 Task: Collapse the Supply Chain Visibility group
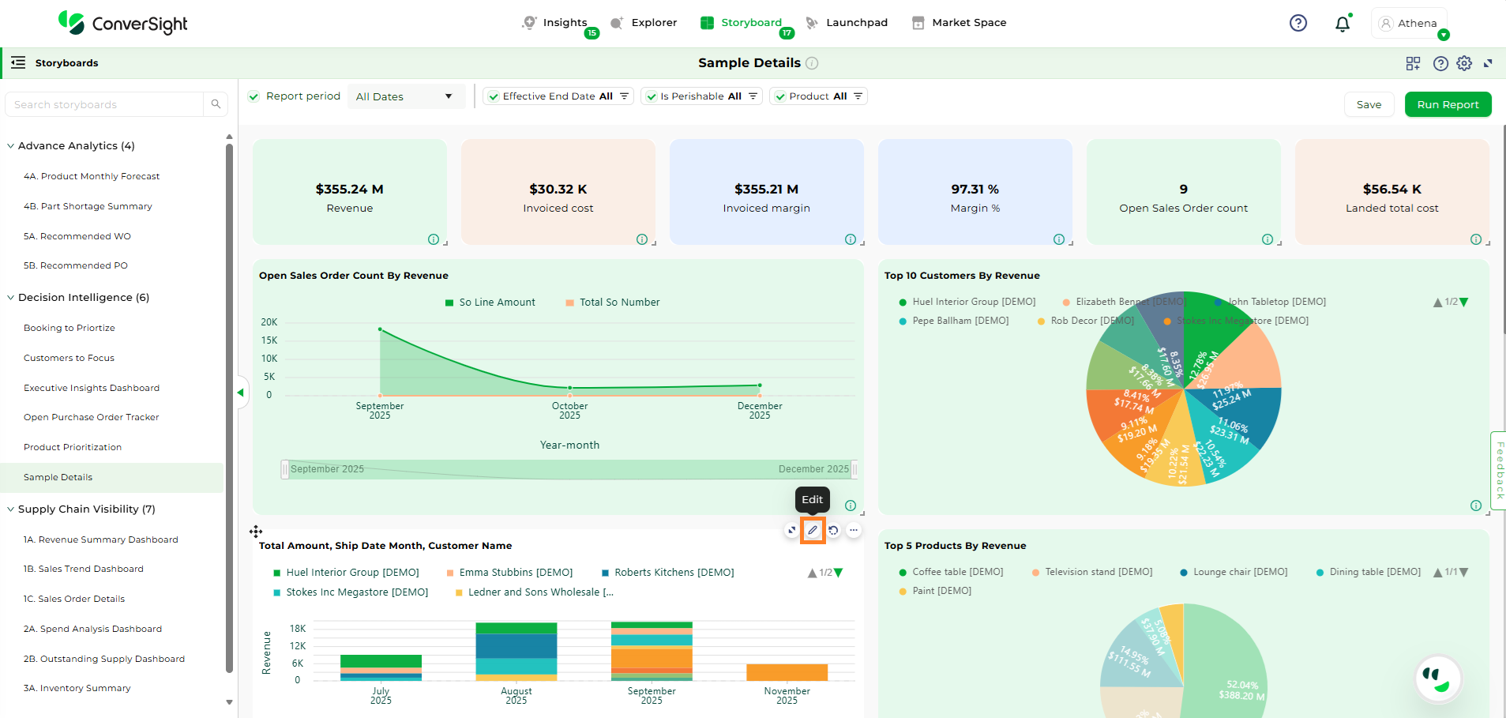pos(11,509)
